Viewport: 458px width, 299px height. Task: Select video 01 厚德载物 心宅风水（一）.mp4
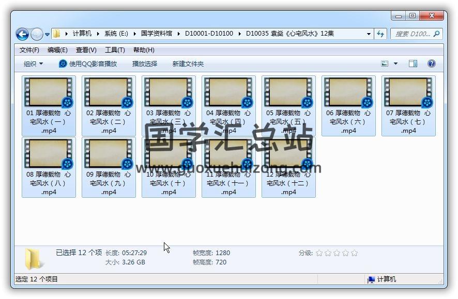point(49,105)
